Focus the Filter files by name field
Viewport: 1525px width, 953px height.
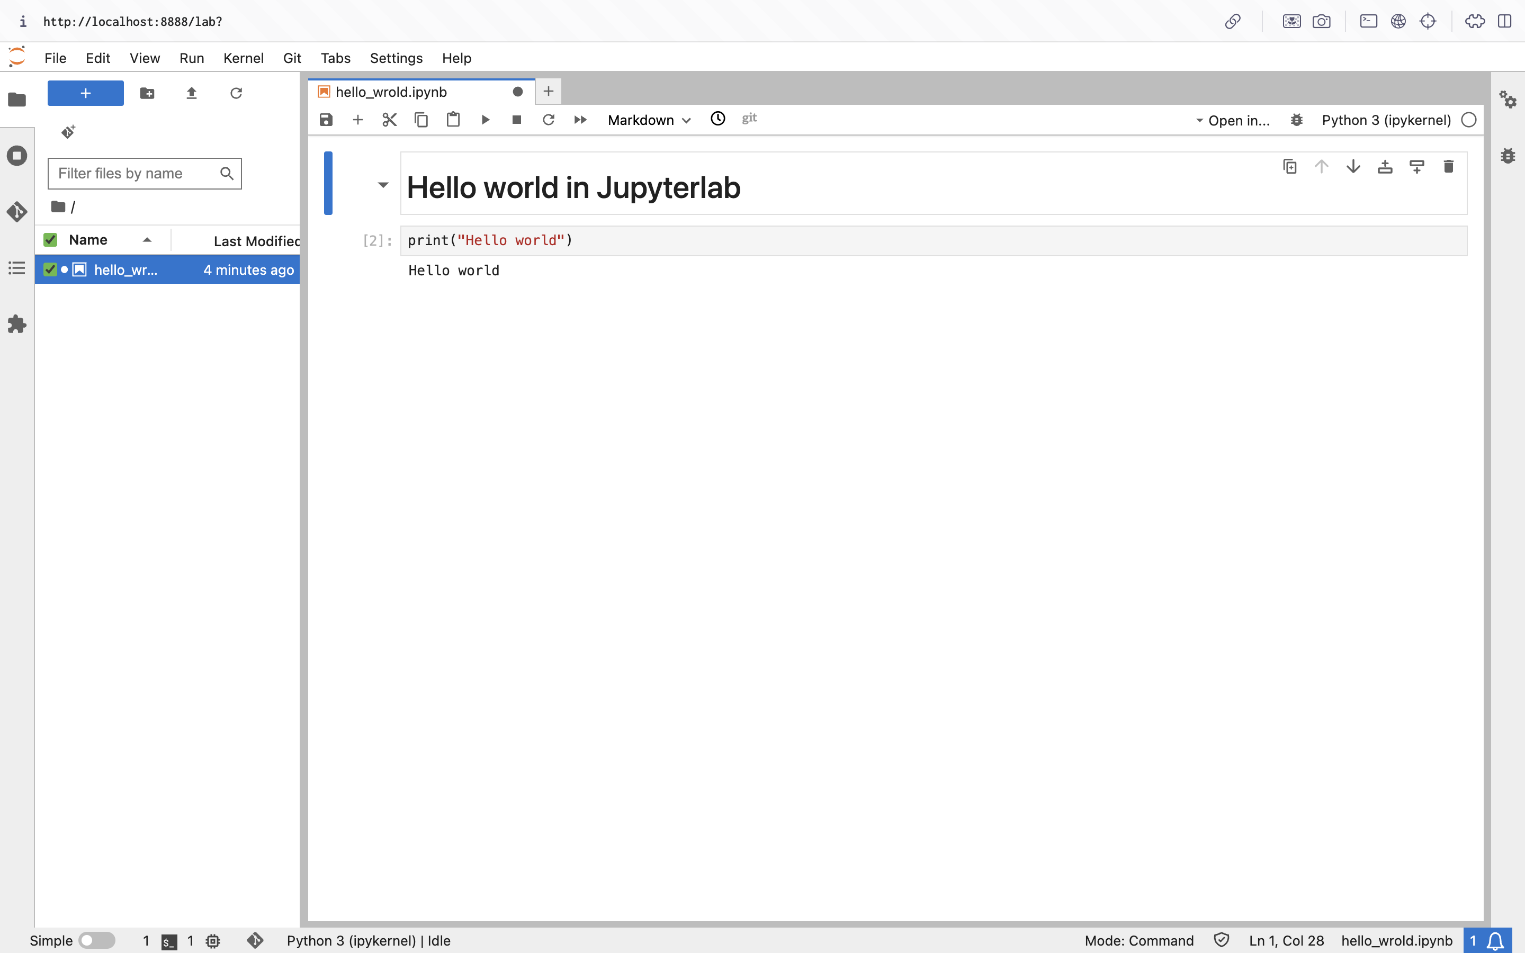pos(145,173)
